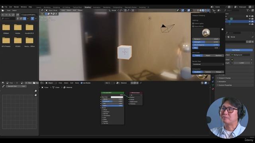This screenshot has width=255, height=143.
Task: Expand the Animation panel in properties
Action: 222,81
